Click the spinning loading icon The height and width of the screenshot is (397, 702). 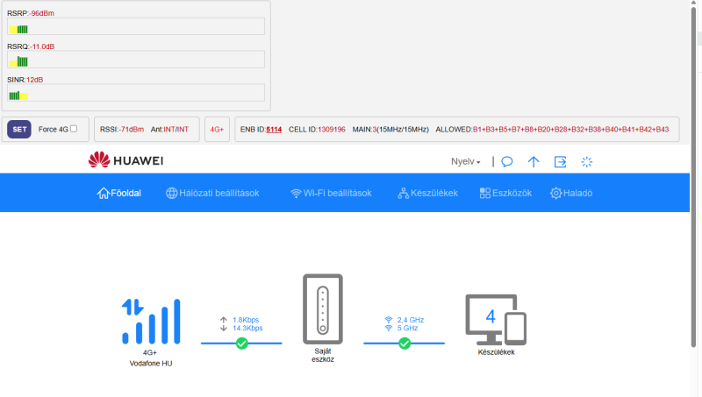point(586,161)
